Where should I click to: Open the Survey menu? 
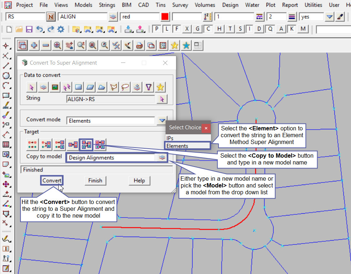[x=180, y=5]
